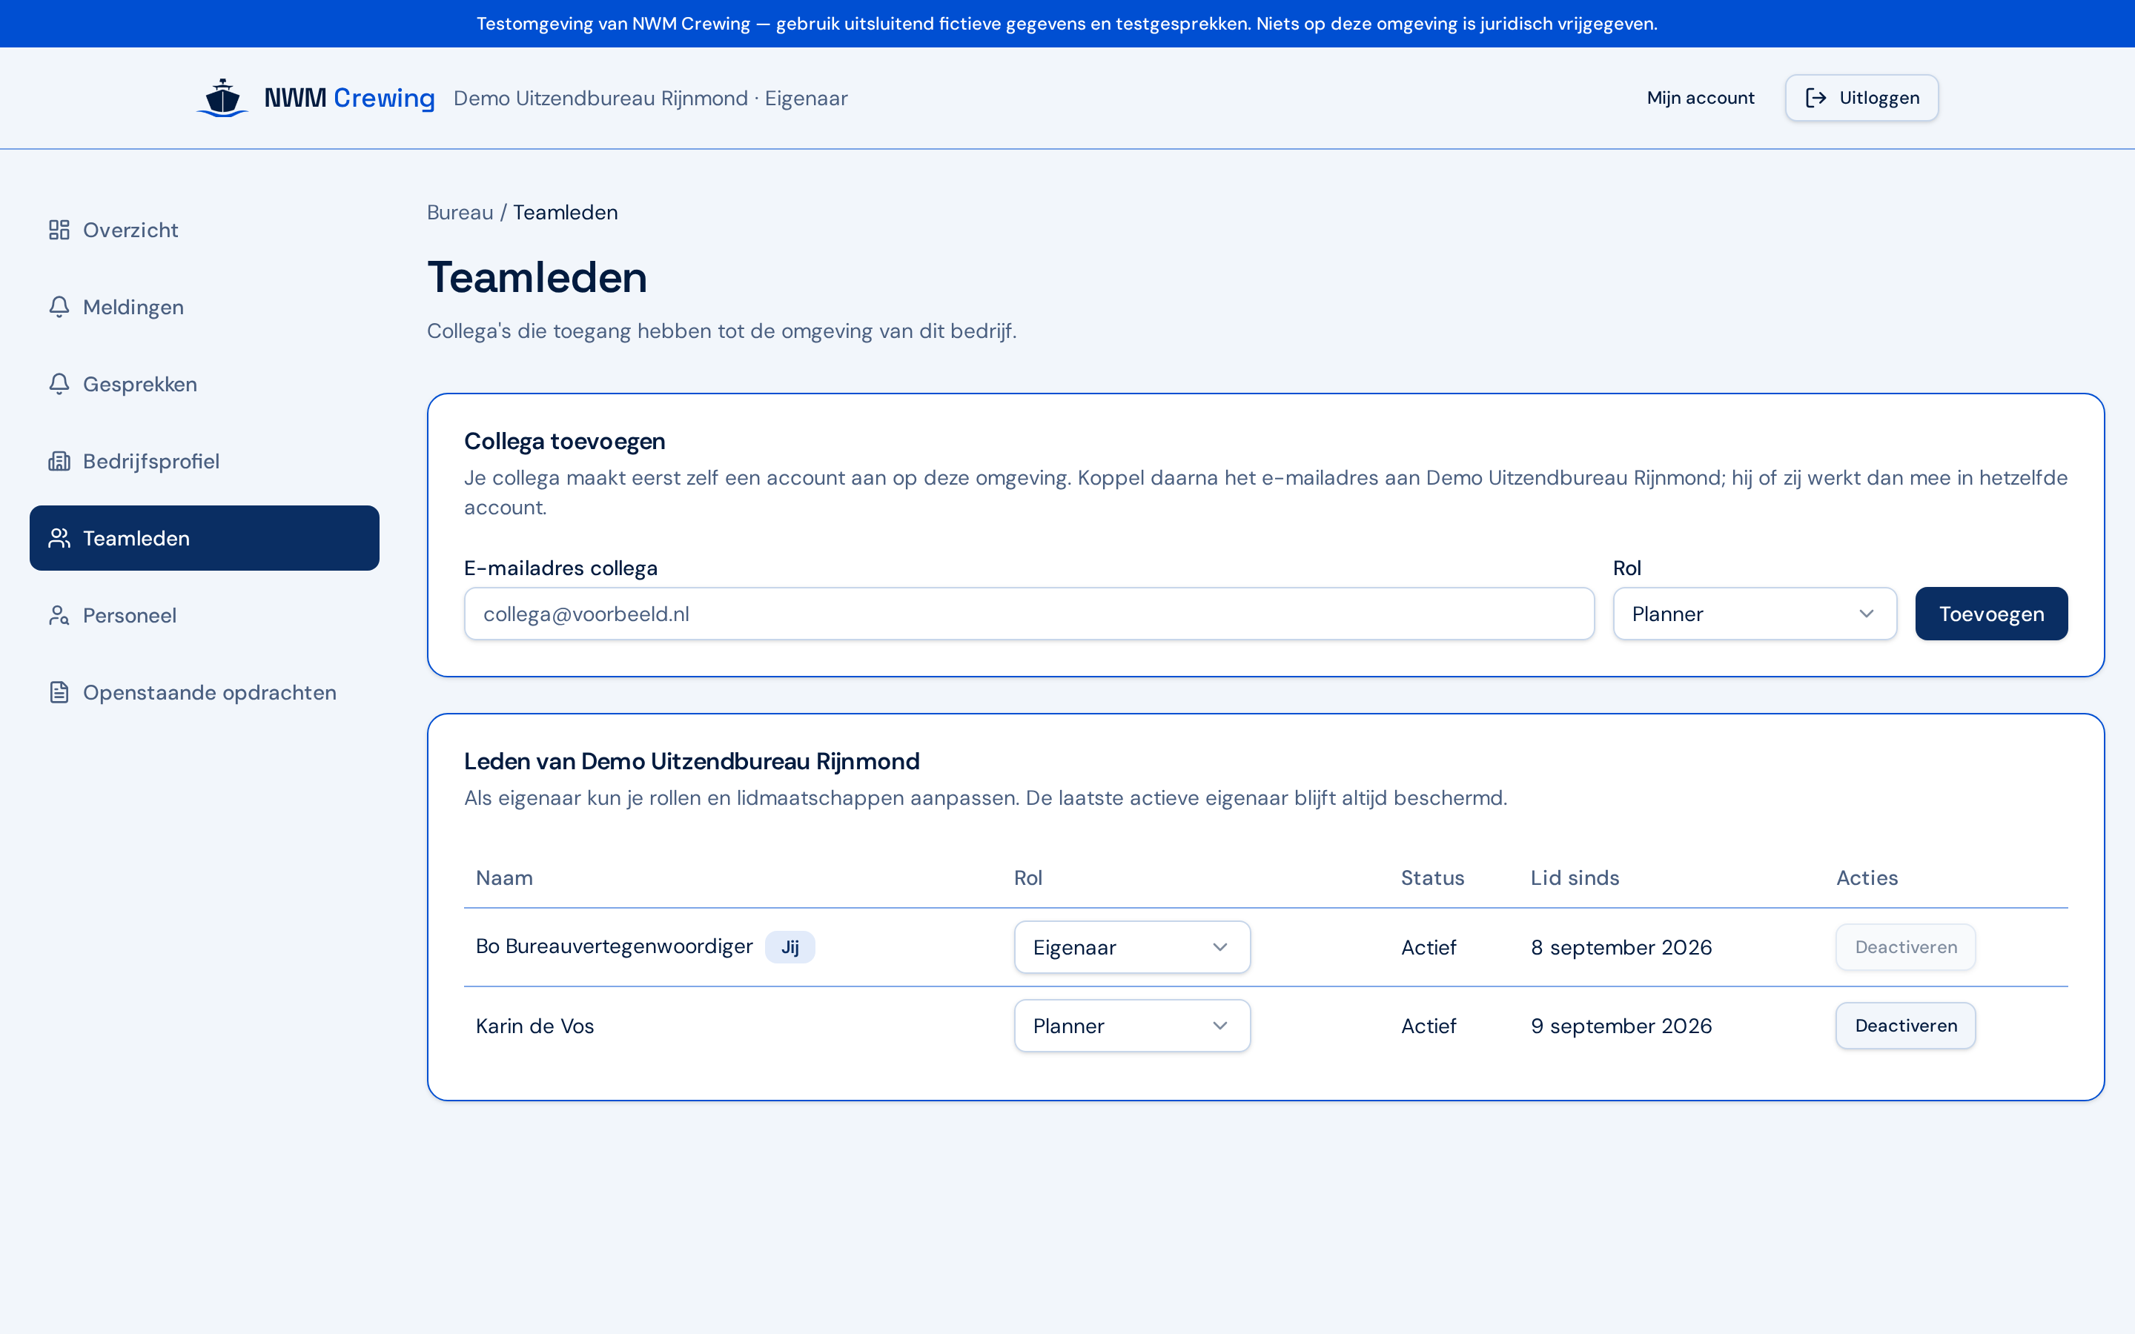Click the Uitloggen button
The height and width of the screenshot is (1334, 2135).
[x=1861, y=98]
